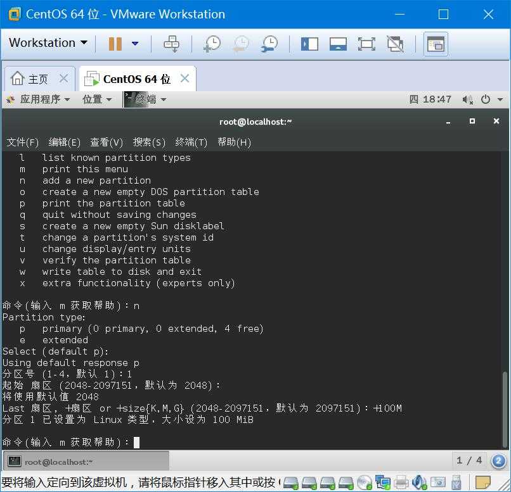This screenshot has width=511, height=492.
Task: Open the 终端 terminal app menu
Action: click(145, 99)
